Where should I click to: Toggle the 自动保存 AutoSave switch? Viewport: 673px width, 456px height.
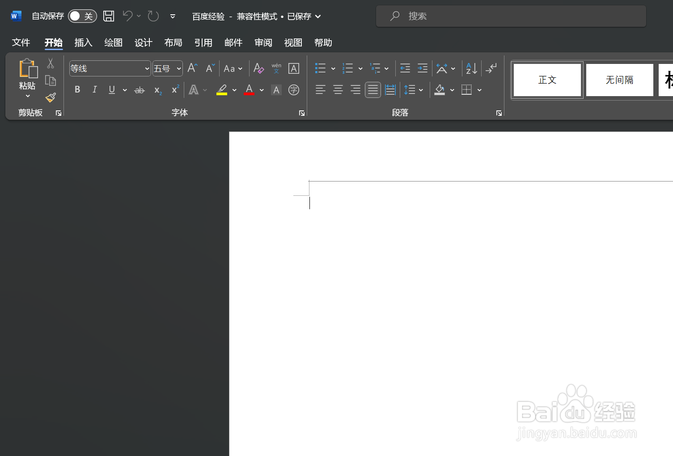tap(82, 16)
